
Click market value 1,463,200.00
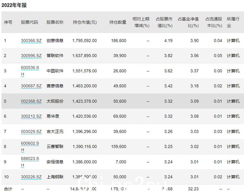click(x=85, y=86)
